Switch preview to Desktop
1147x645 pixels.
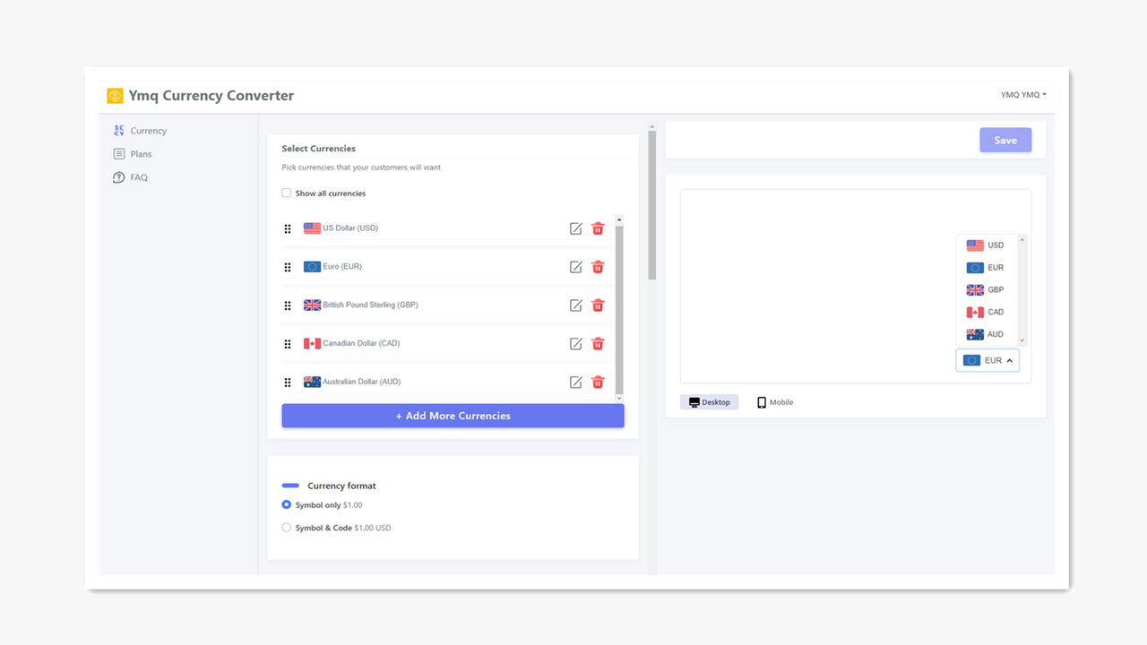click(710, 402)
